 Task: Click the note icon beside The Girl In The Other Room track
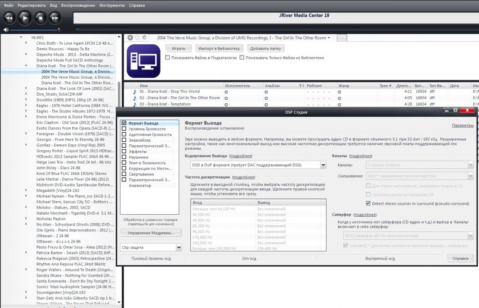[135, 98]
